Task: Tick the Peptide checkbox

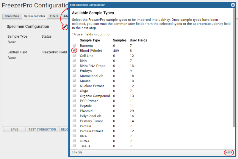Action: coord(74,105)
